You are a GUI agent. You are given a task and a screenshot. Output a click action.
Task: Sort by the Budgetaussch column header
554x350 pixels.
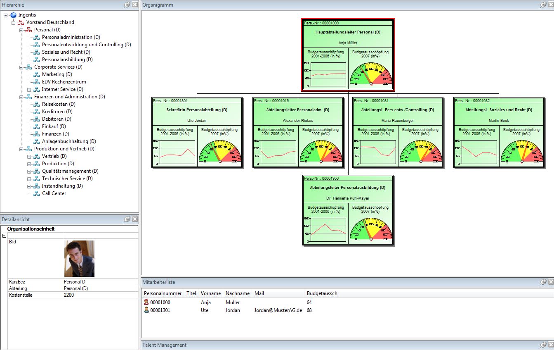click(322, 293)
